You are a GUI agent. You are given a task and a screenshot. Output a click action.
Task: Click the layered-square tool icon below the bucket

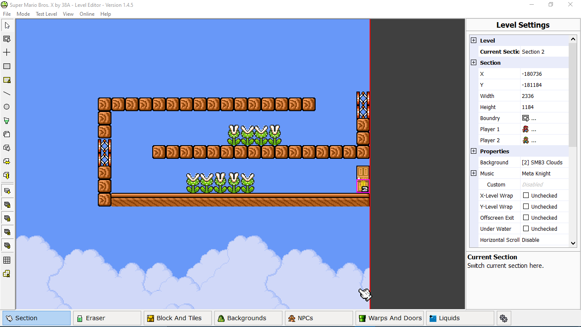(x=7, y=134)
